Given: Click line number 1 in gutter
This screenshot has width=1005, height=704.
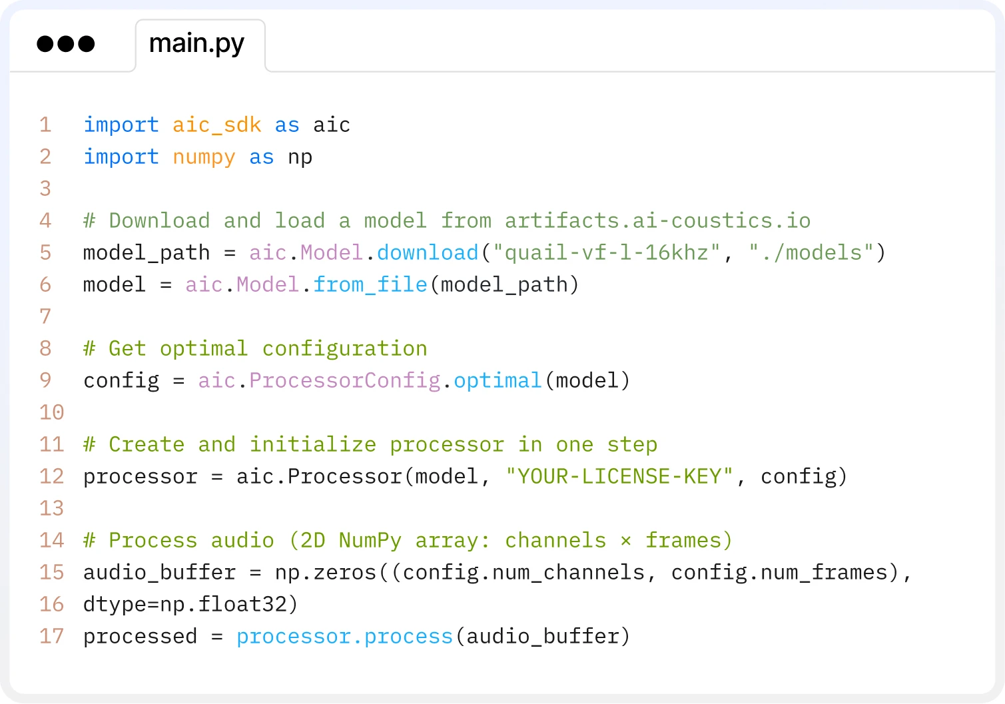Looking at the screenshot, I should (x=45, y=125).
